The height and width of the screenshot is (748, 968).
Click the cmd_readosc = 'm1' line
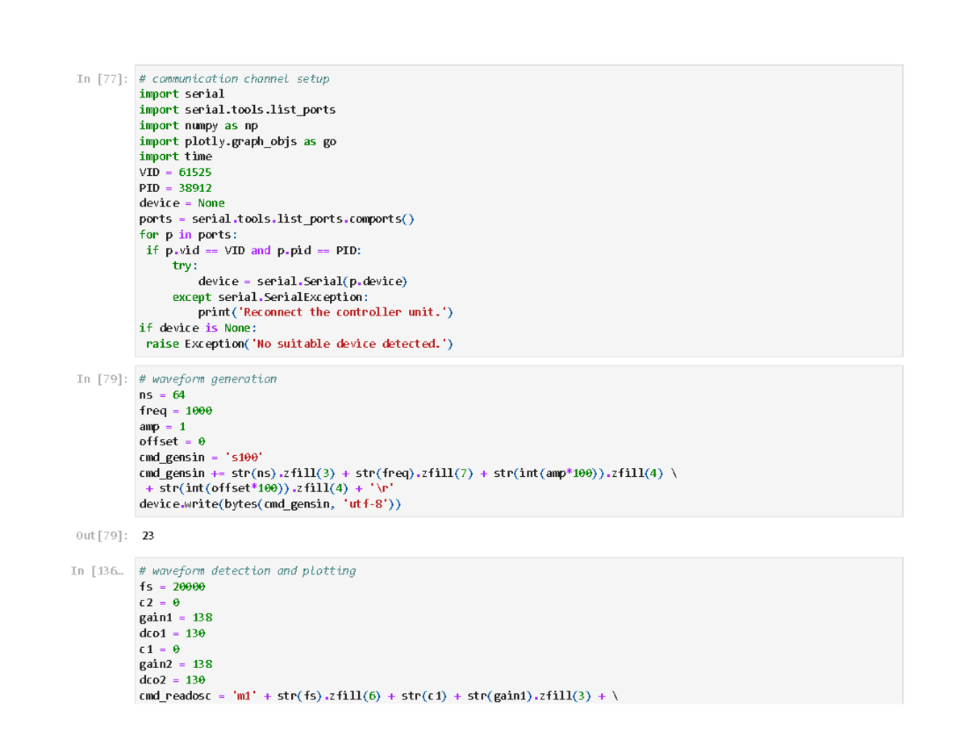(x=382, y=696)
